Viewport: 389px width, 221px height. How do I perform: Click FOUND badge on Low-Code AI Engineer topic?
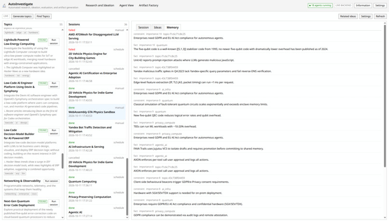[42, 83]
